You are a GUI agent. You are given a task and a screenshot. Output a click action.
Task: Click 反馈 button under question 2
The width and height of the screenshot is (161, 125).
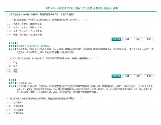149,76
